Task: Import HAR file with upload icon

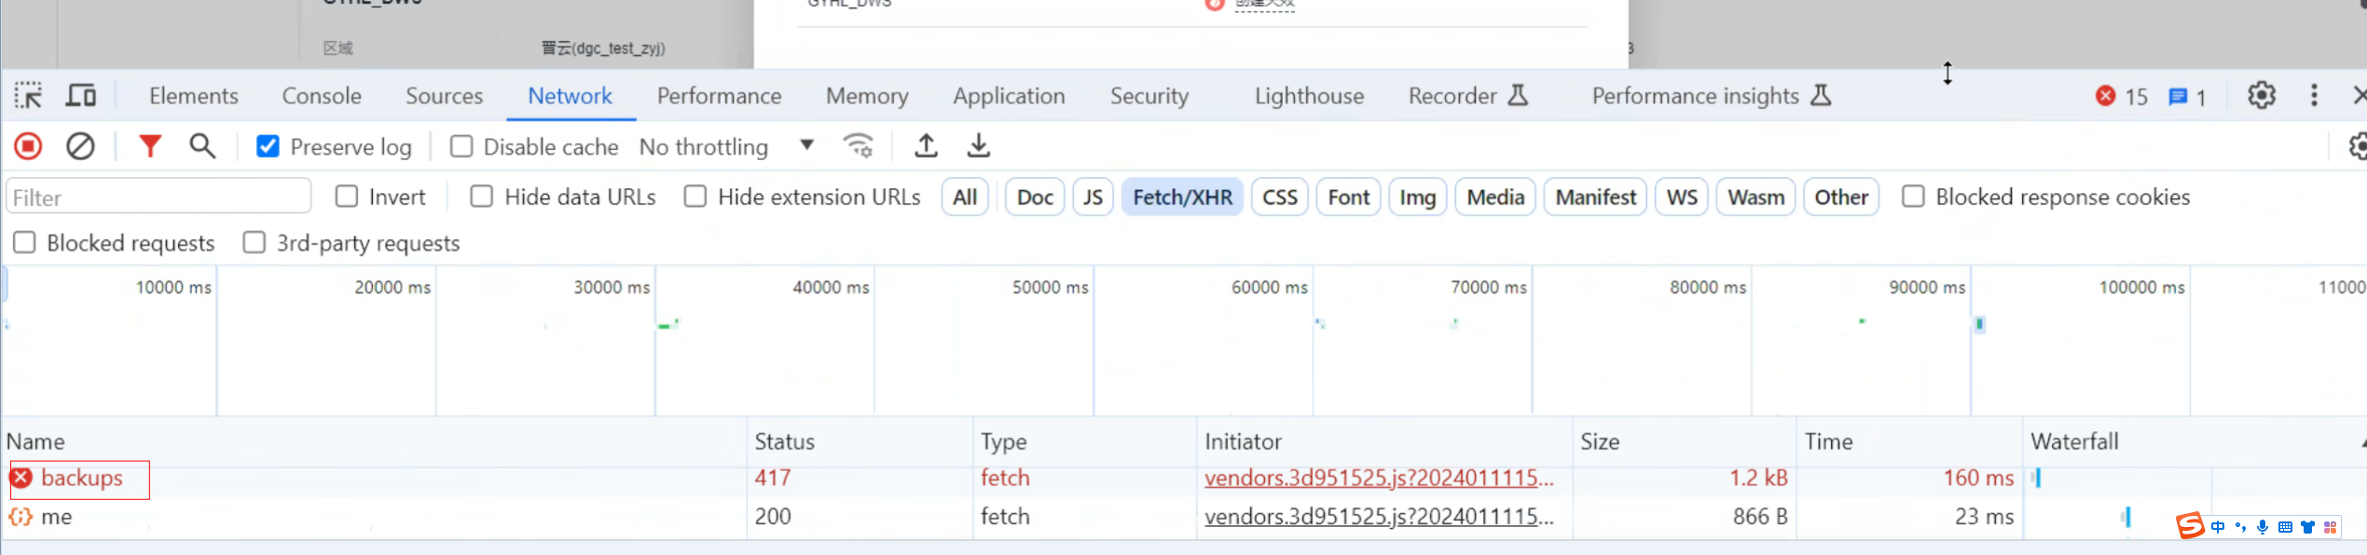Action: 926,146
